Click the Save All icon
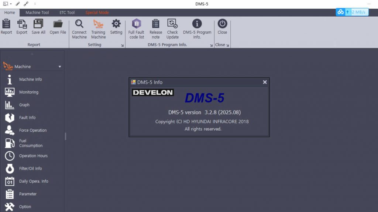Image resolution: width=378 pixels, height=212 pixels. coord(38,24)
